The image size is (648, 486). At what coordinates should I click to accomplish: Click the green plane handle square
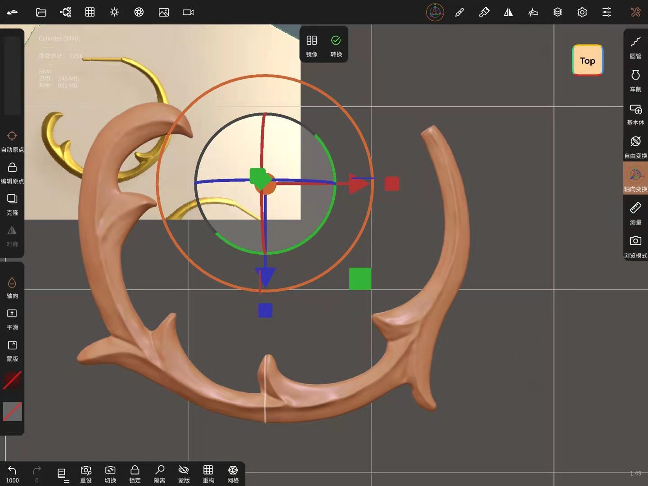(x=360, y=279)
